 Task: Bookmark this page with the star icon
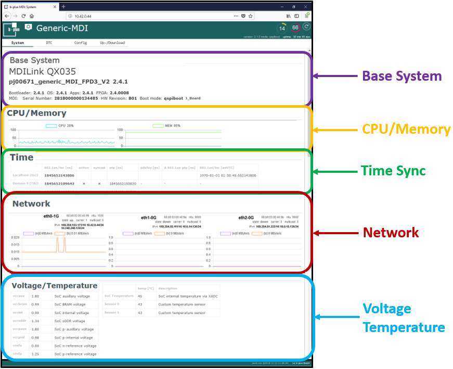point(251,16)
